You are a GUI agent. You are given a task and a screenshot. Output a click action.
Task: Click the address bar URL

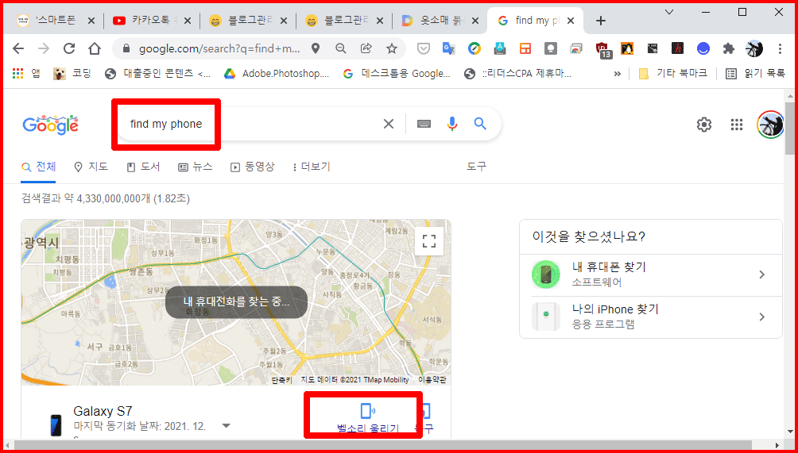coord(219,48)
